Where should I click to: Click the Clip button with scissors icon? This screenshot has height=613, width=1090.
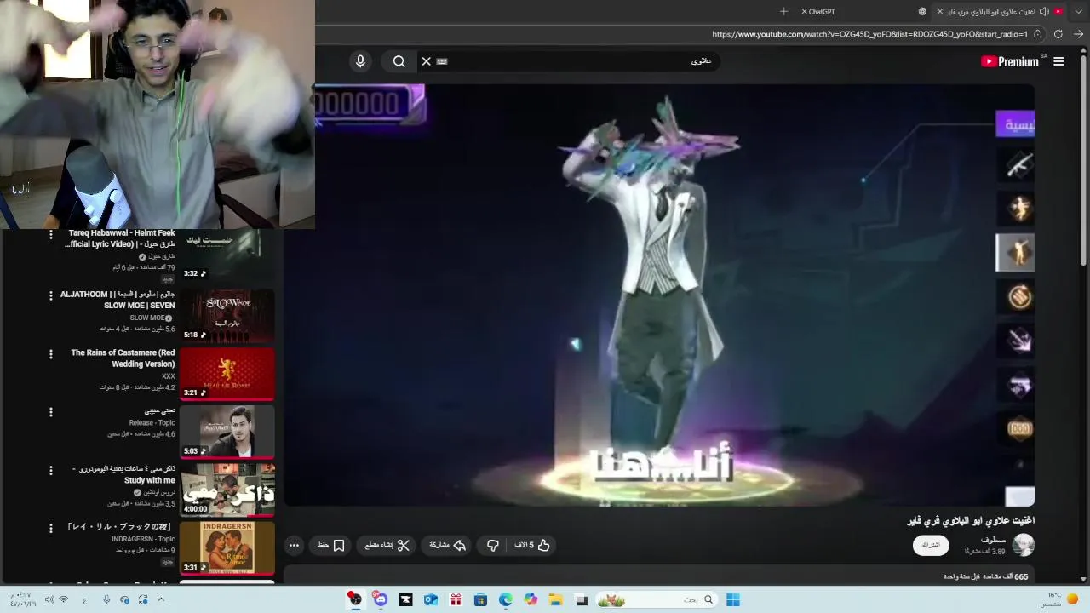point(387,545)
